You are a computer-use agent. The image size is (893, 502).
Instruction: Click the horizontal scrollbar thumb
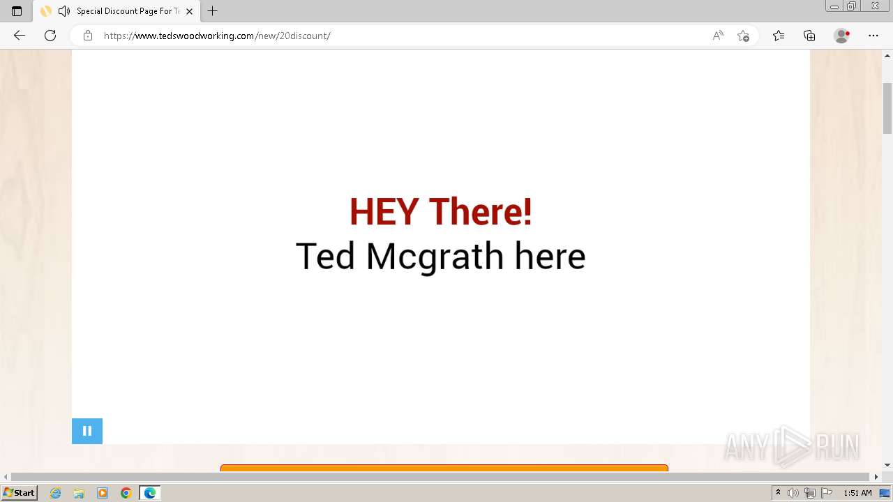click(x=440, y=477)
